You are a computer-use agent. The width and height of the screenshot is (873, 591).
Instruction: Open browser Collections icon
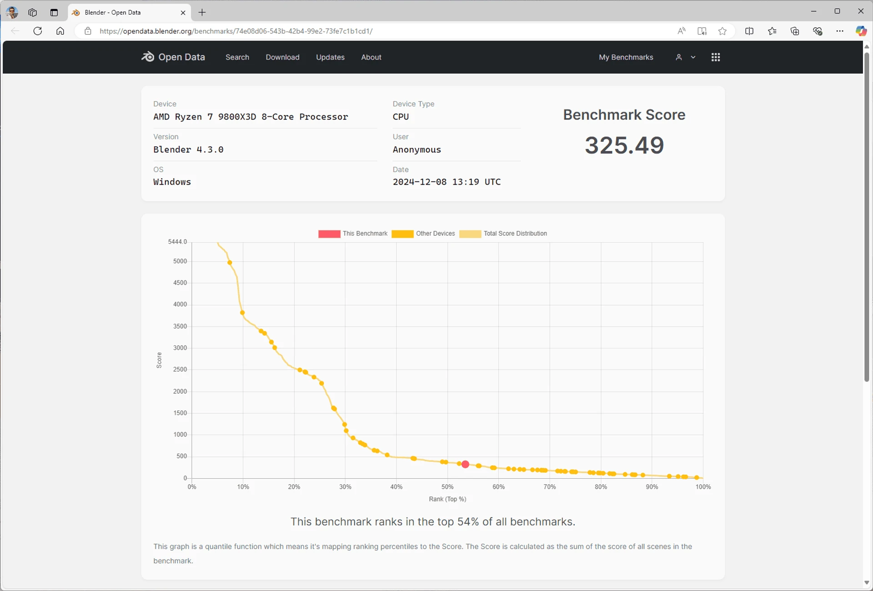pyautogui.click(x=795, y=31)
